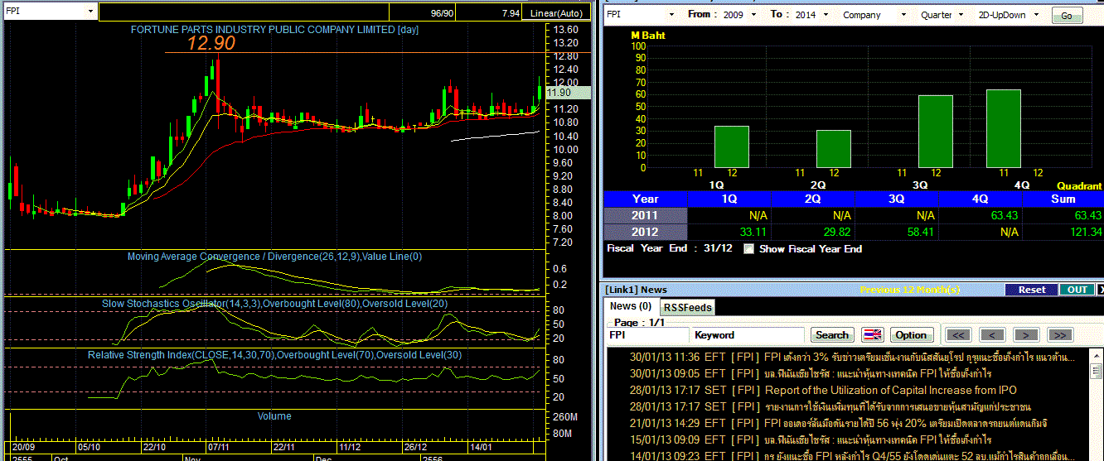Click the 1Q green earnings bar
This screenshot has width=1104, height=461.
732,146
